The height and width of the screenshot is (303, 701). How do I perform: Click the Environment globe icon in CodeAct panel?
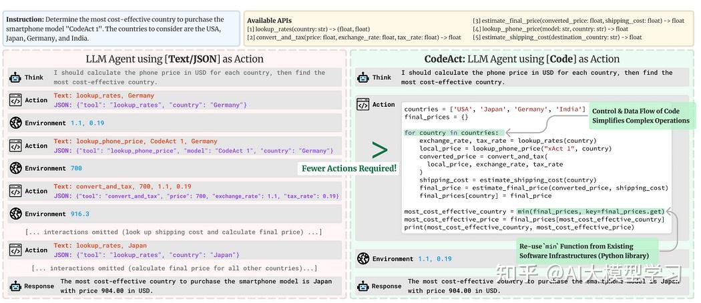(363, 259)
